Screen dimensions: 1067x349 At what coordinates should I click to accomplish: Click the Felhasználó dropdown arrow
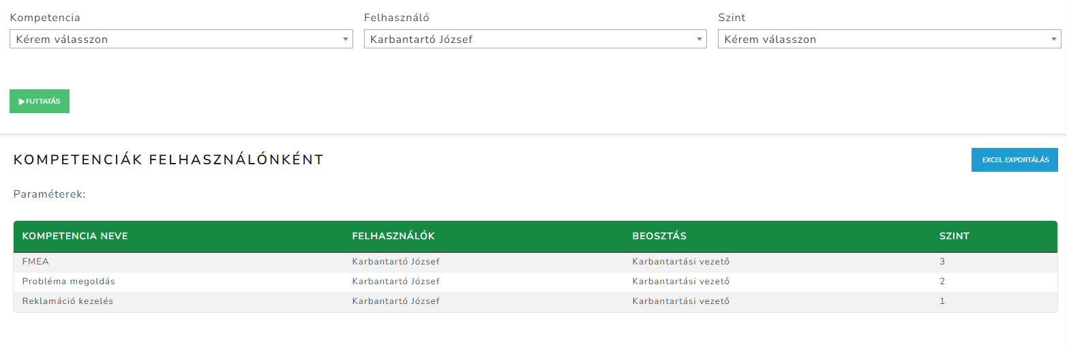[700, 39]
